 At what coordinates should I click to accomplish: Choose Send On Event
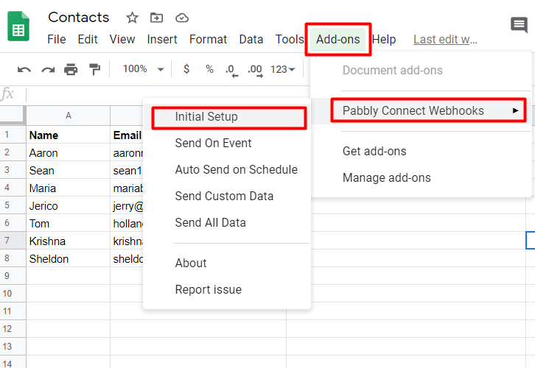coord(227,143)
